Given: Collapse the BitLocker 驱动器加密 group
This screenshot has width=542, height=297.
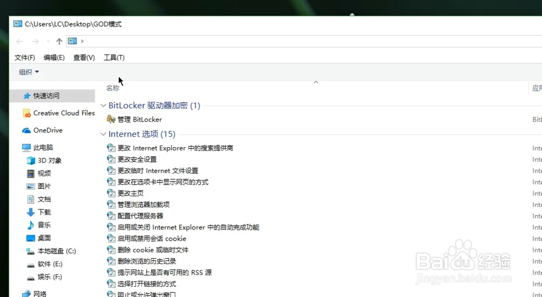Looking at the screenshot, I should point(103,105).
